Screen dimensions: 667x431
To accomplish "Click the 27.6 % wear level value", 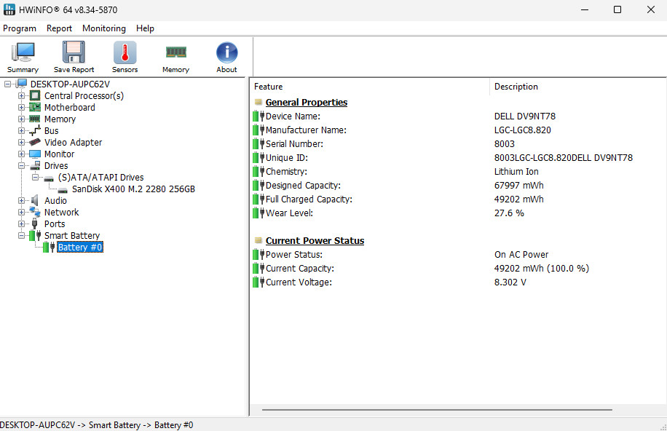I will point(509,213).
